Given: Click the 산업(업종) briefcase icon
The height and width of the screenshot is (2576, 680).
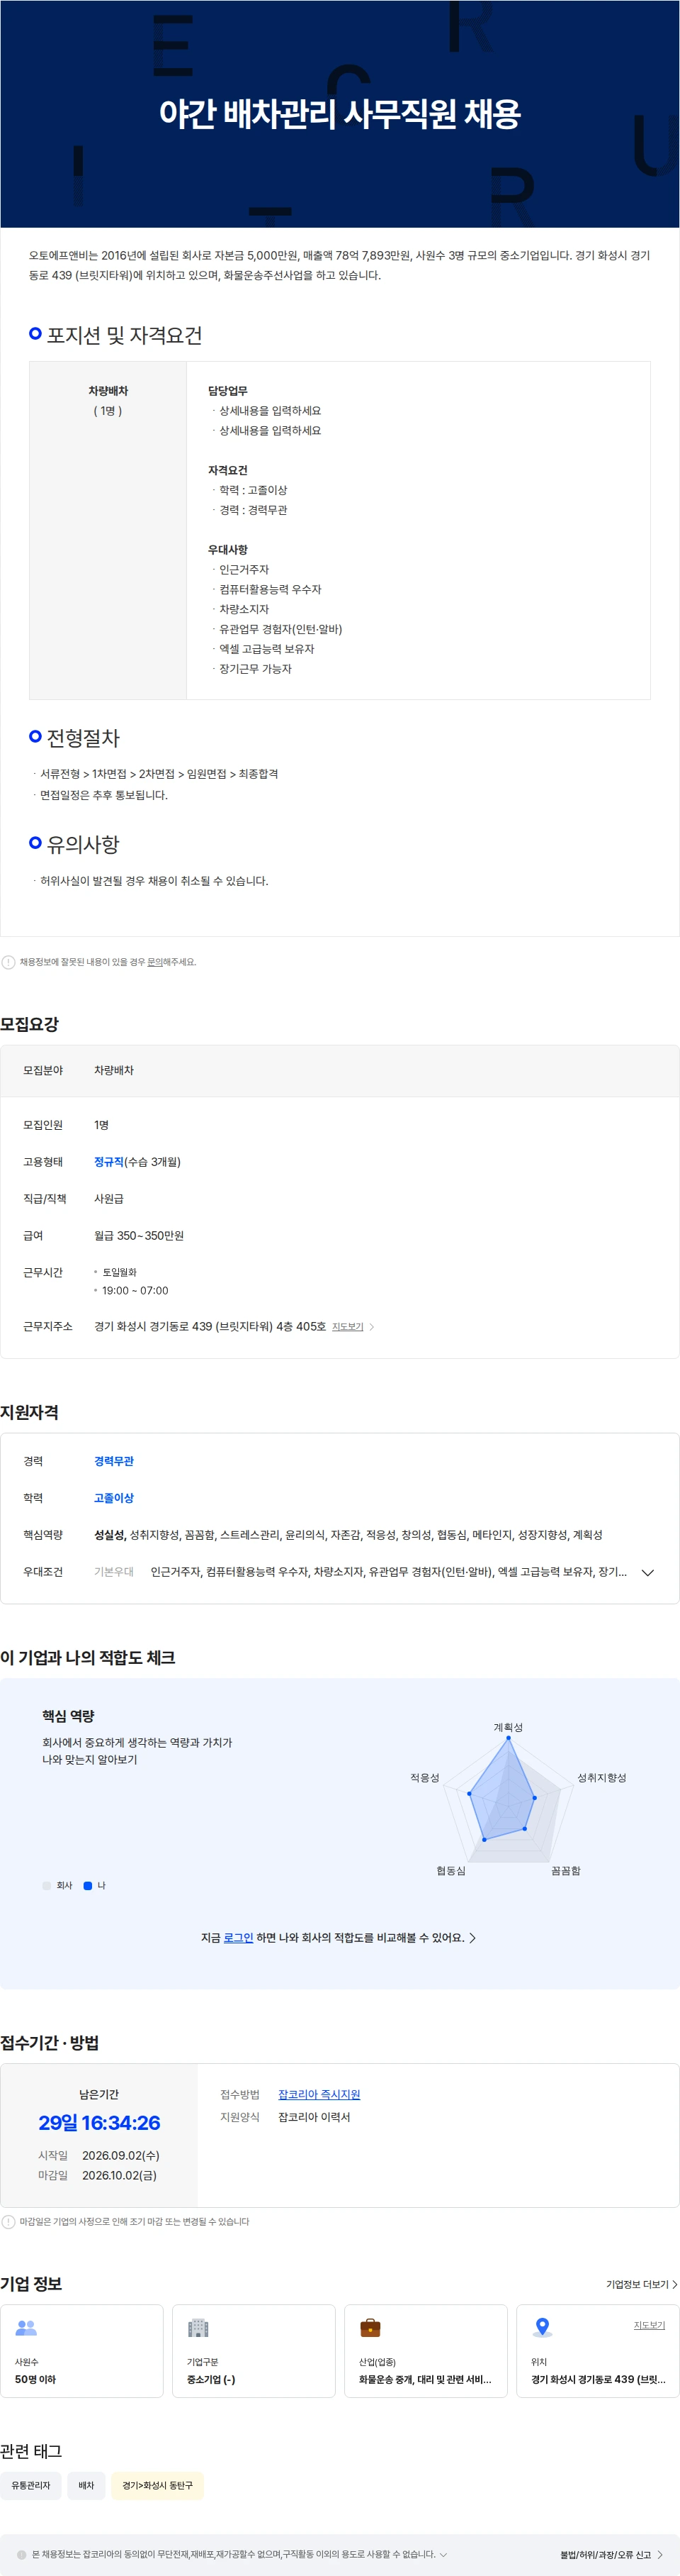Looking at the screenshot, I should [370, 2327].
